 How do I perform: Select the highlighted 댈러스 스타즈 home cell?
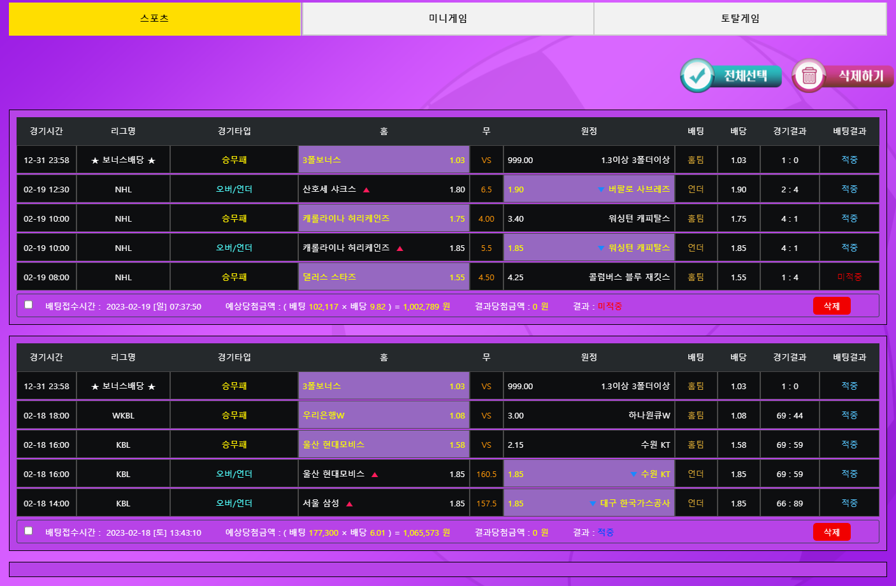click(384, 277)
